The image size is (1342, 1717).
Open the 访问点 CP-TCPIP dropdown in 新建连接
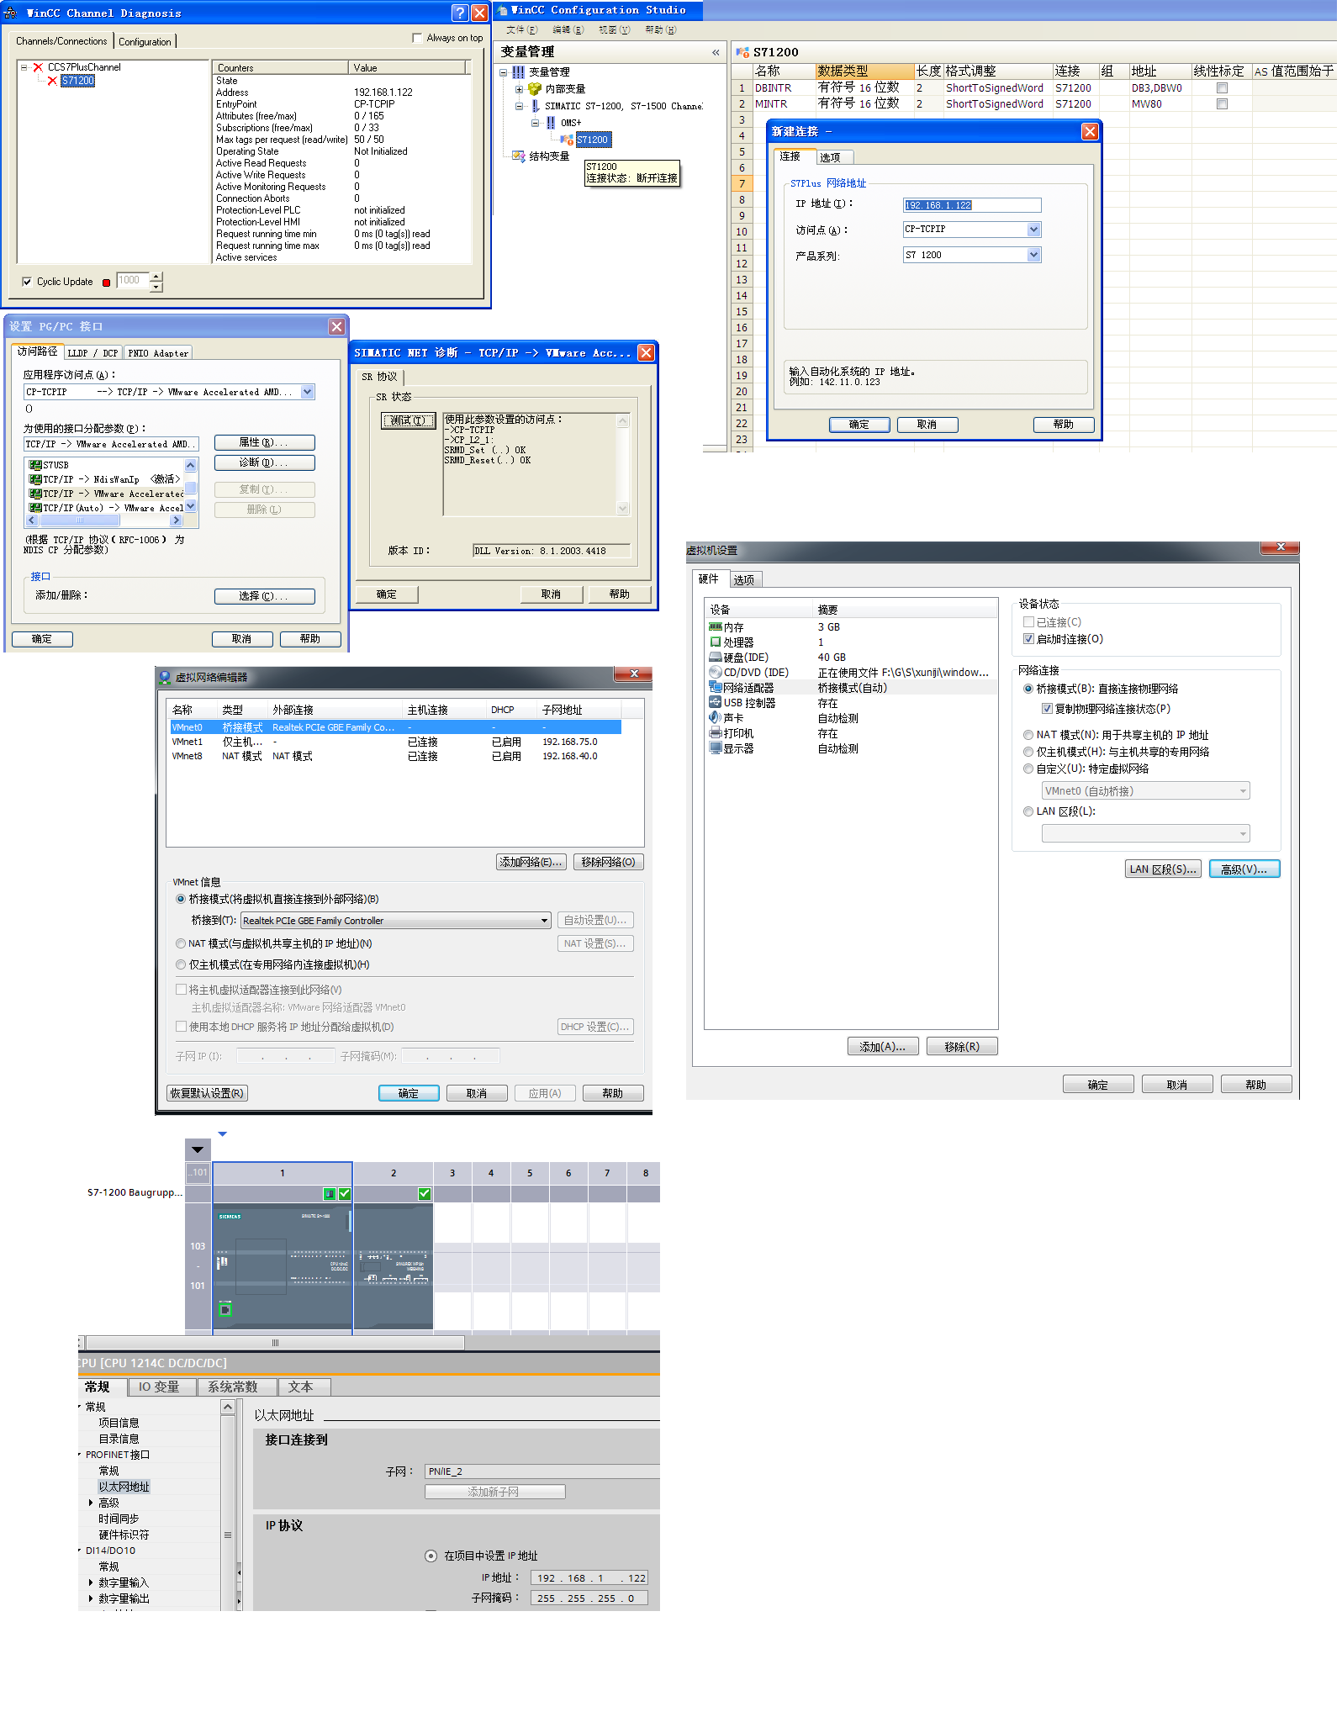click(x=1033, y=230)
